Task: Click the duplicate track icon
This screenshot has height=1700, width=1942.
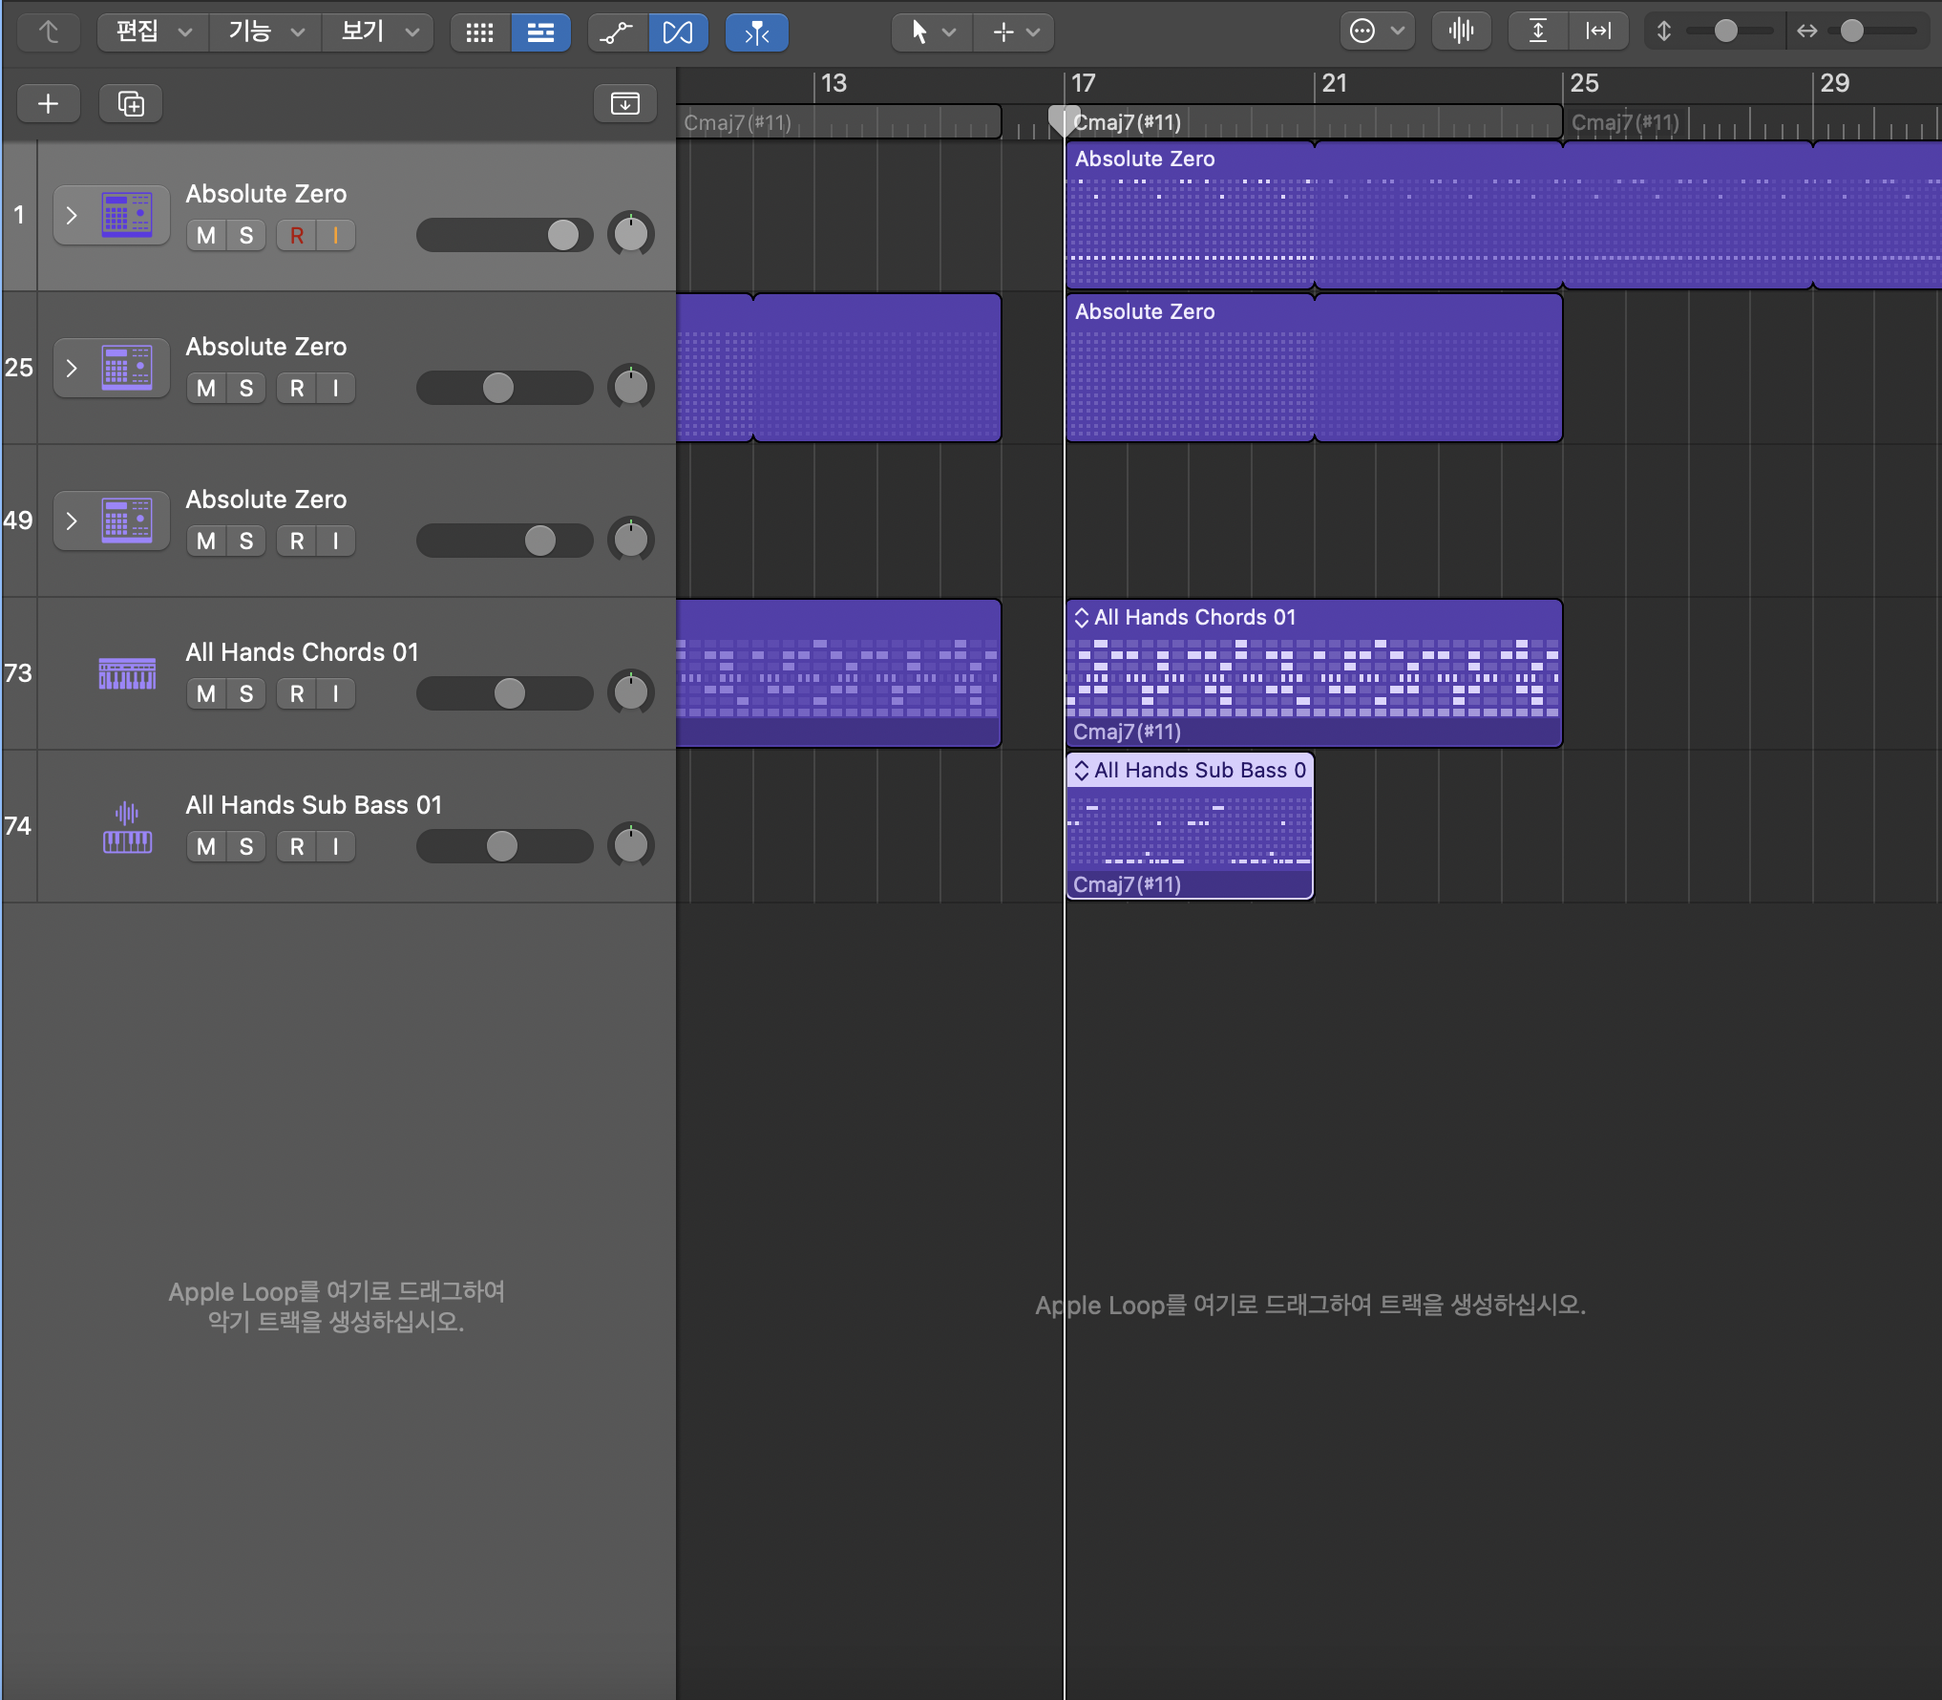Action: 131,103
